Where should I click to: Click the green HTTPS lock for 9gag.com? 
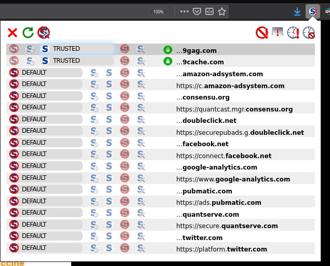click(x=168, y=50)
